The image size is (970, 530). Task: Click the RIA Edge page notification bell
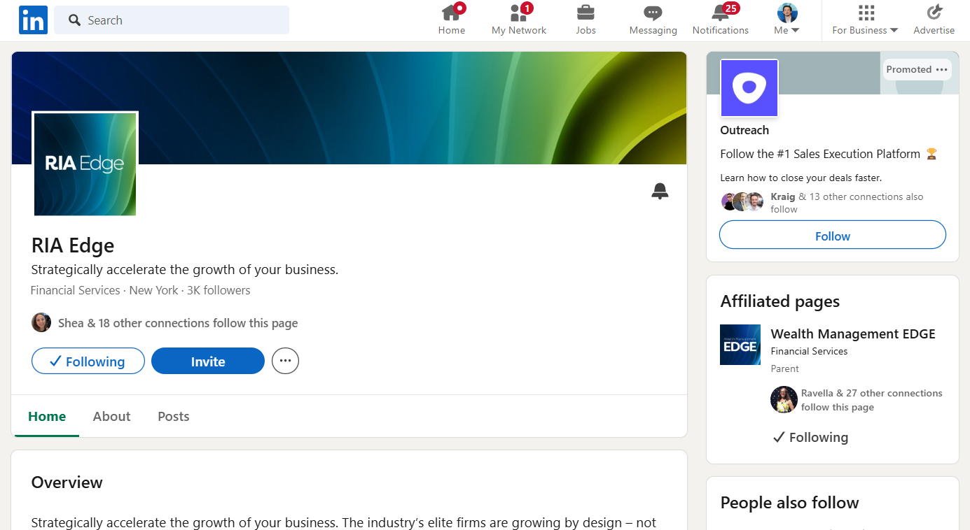[660, 191]
